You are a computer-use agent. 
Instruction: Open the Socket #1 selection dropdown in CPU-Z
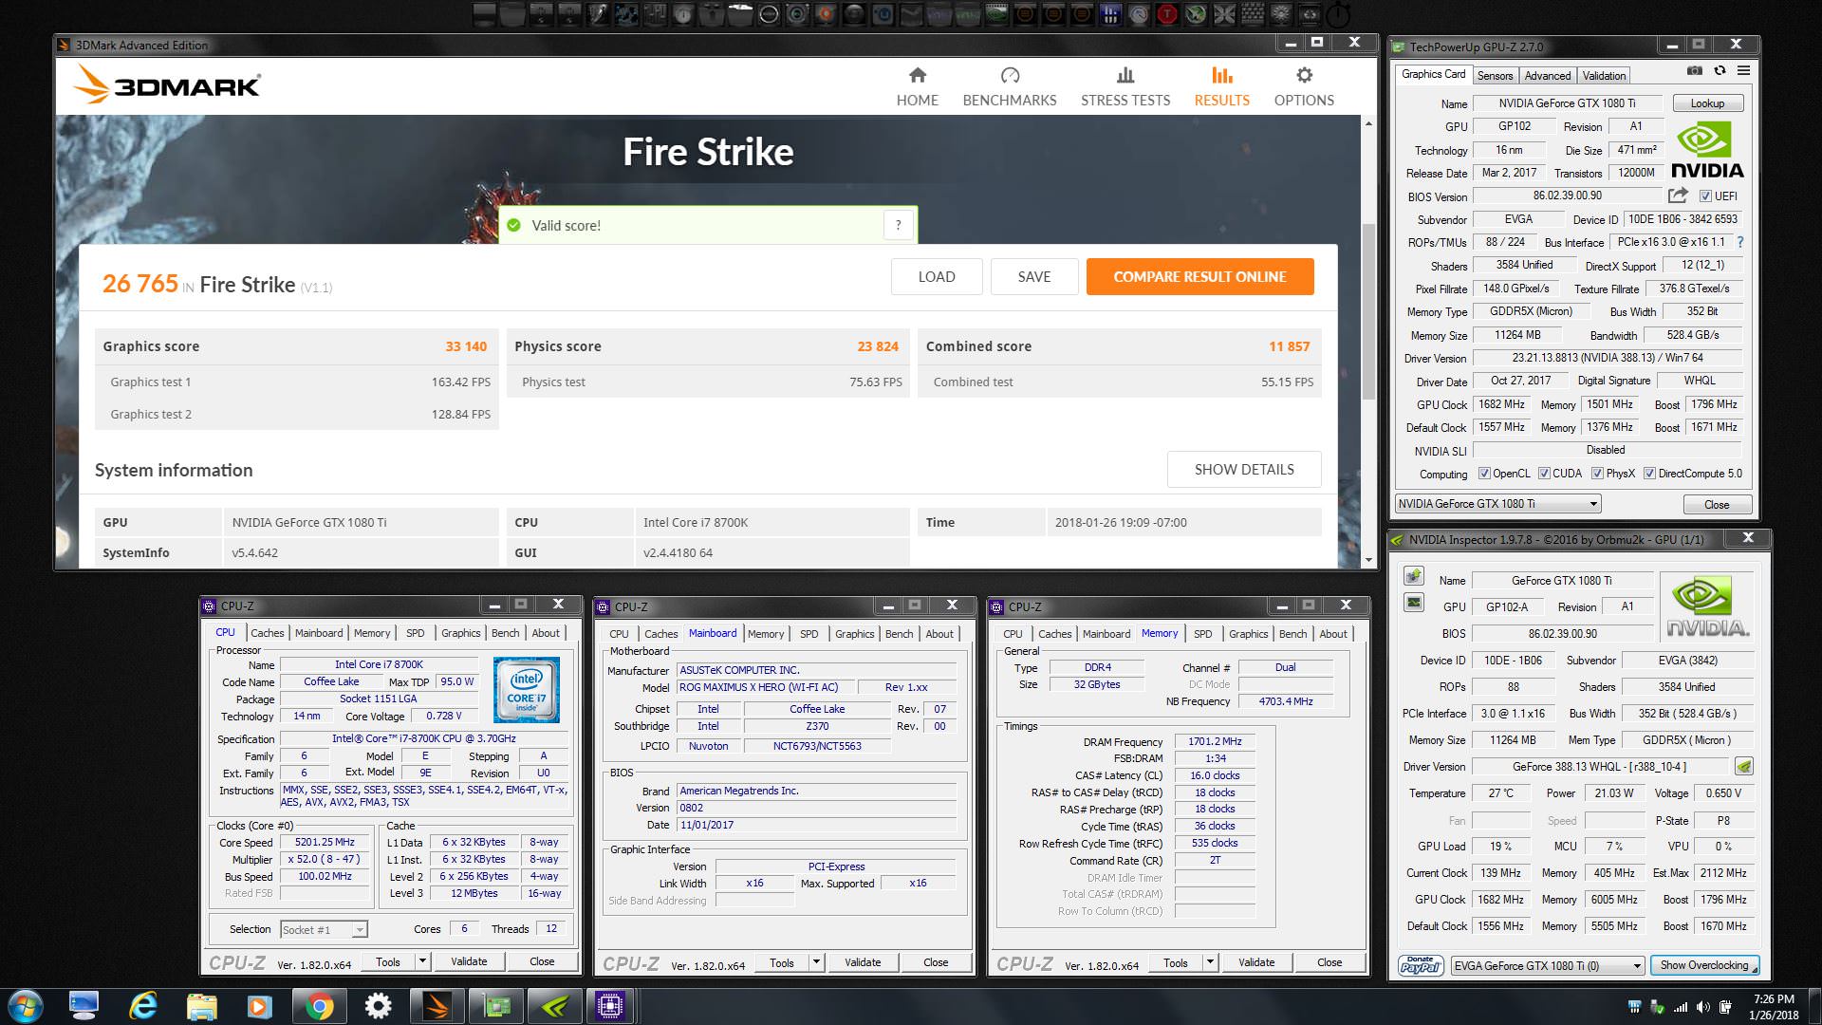click(x=359, y=930)
